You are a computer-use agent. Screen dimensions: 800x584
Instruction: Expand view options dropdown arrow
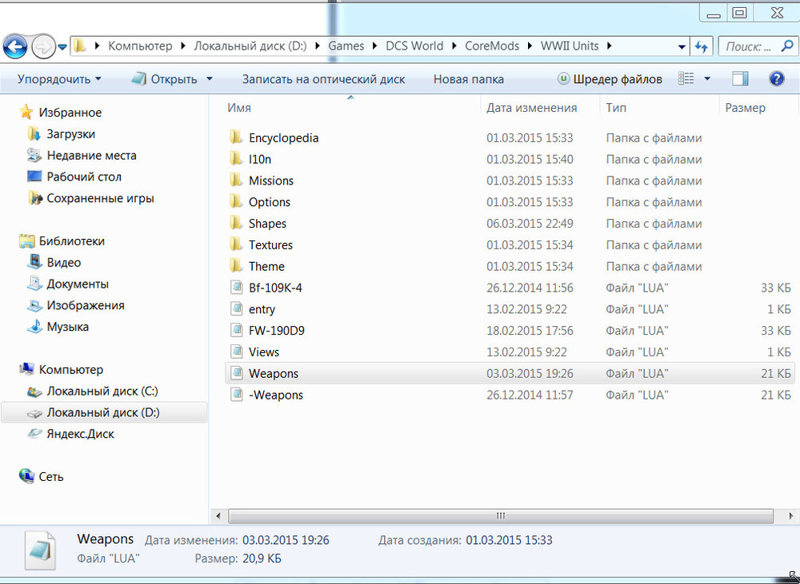point(707,79)
